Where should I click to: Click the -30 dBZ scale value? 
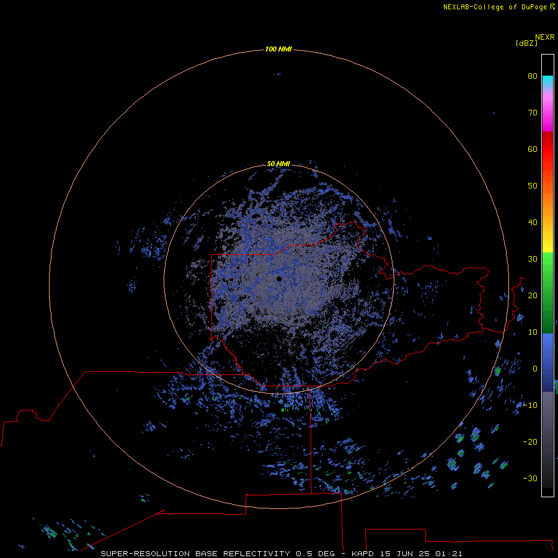tap(530, 479)
